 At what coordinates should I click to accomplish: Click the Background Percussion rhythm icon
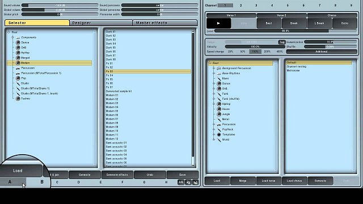[219, 68]
